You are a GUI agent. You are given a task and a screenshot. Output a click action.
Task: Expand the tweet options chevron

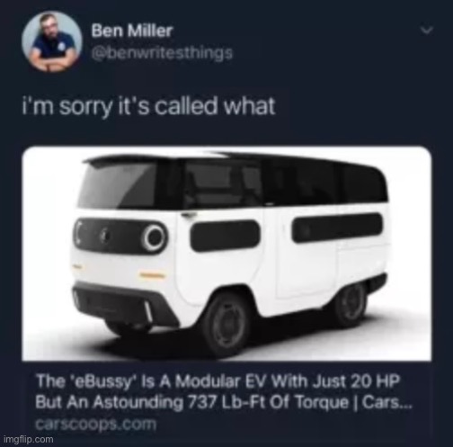tap(427, 30)
